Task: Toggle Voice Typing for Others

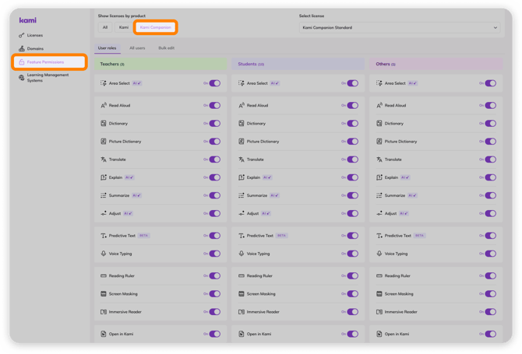Action: coord(490,254)
